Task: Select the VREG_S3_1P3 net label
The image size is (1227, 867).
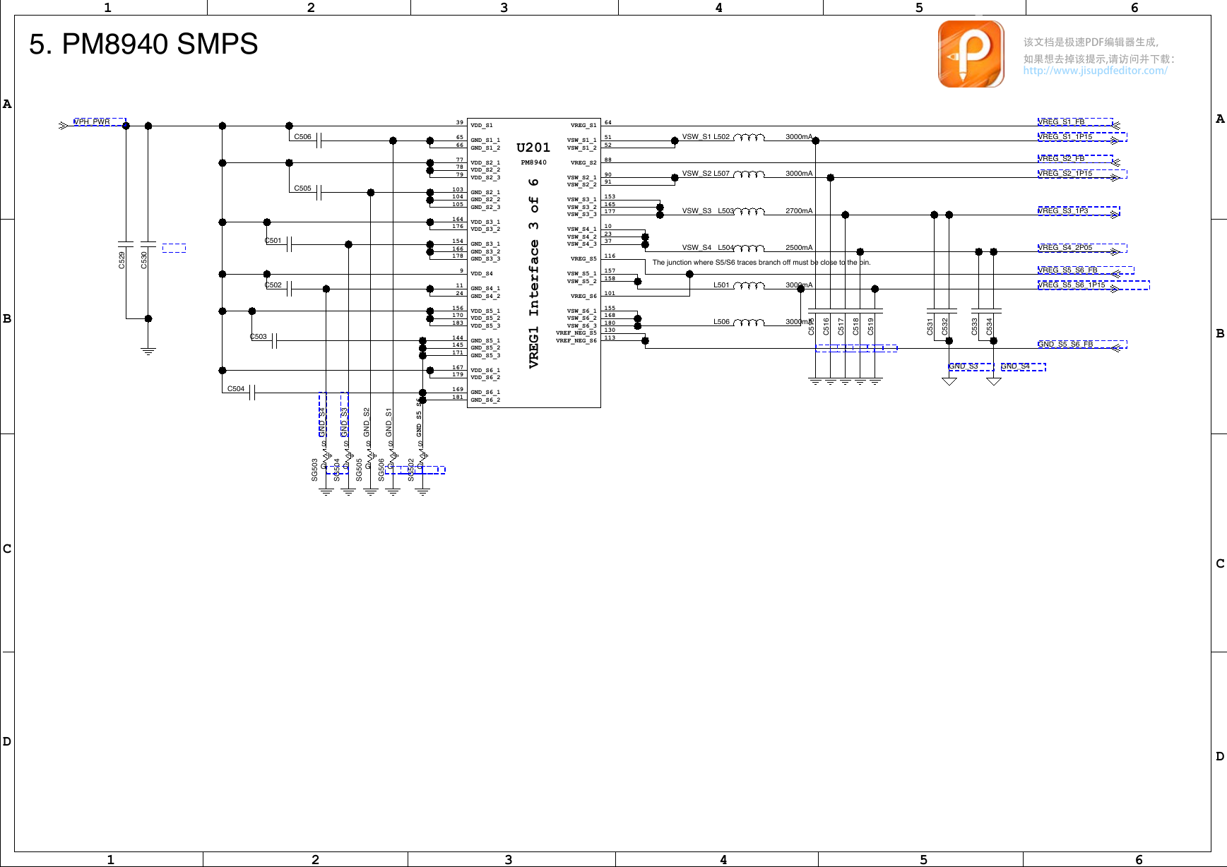Action: tap(1063, 211)
